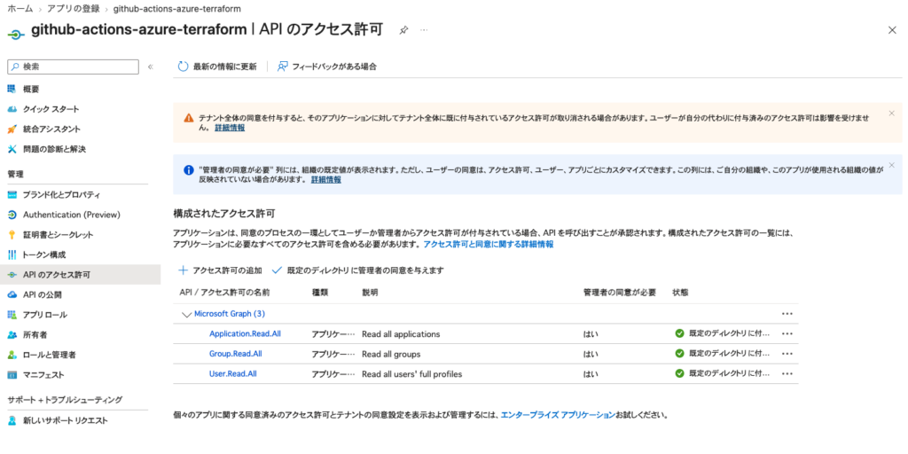The height and width of the screenshot is (454, 908).
Task: Click the refresh icon for 最新の情報に更新
Action: pos(183,66)
